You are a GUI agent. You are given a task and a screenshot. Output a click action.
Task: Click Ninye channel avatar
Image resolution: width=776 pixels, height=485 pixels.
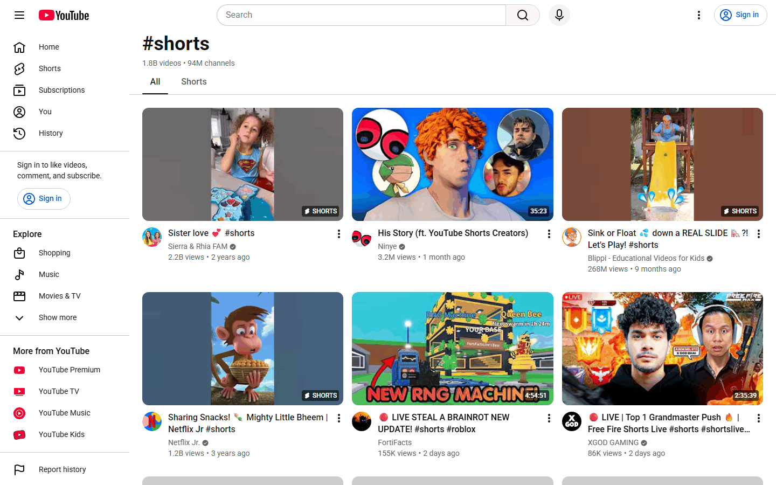[362, 237]
